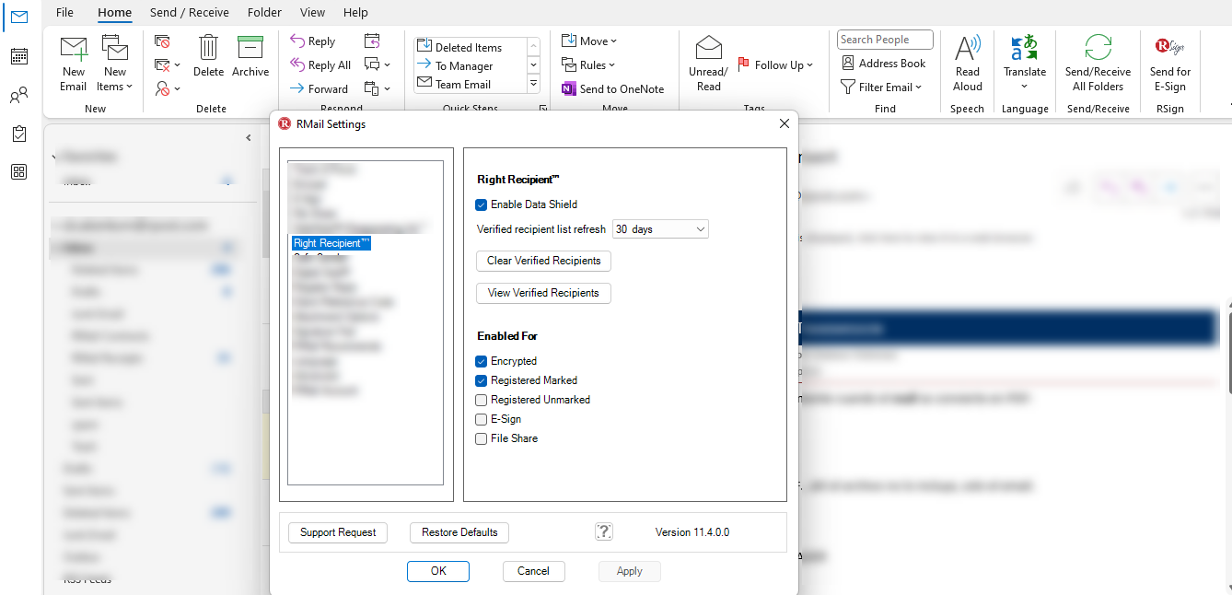
Task: Confirm RMail Settings with OK
Action: 438,571
